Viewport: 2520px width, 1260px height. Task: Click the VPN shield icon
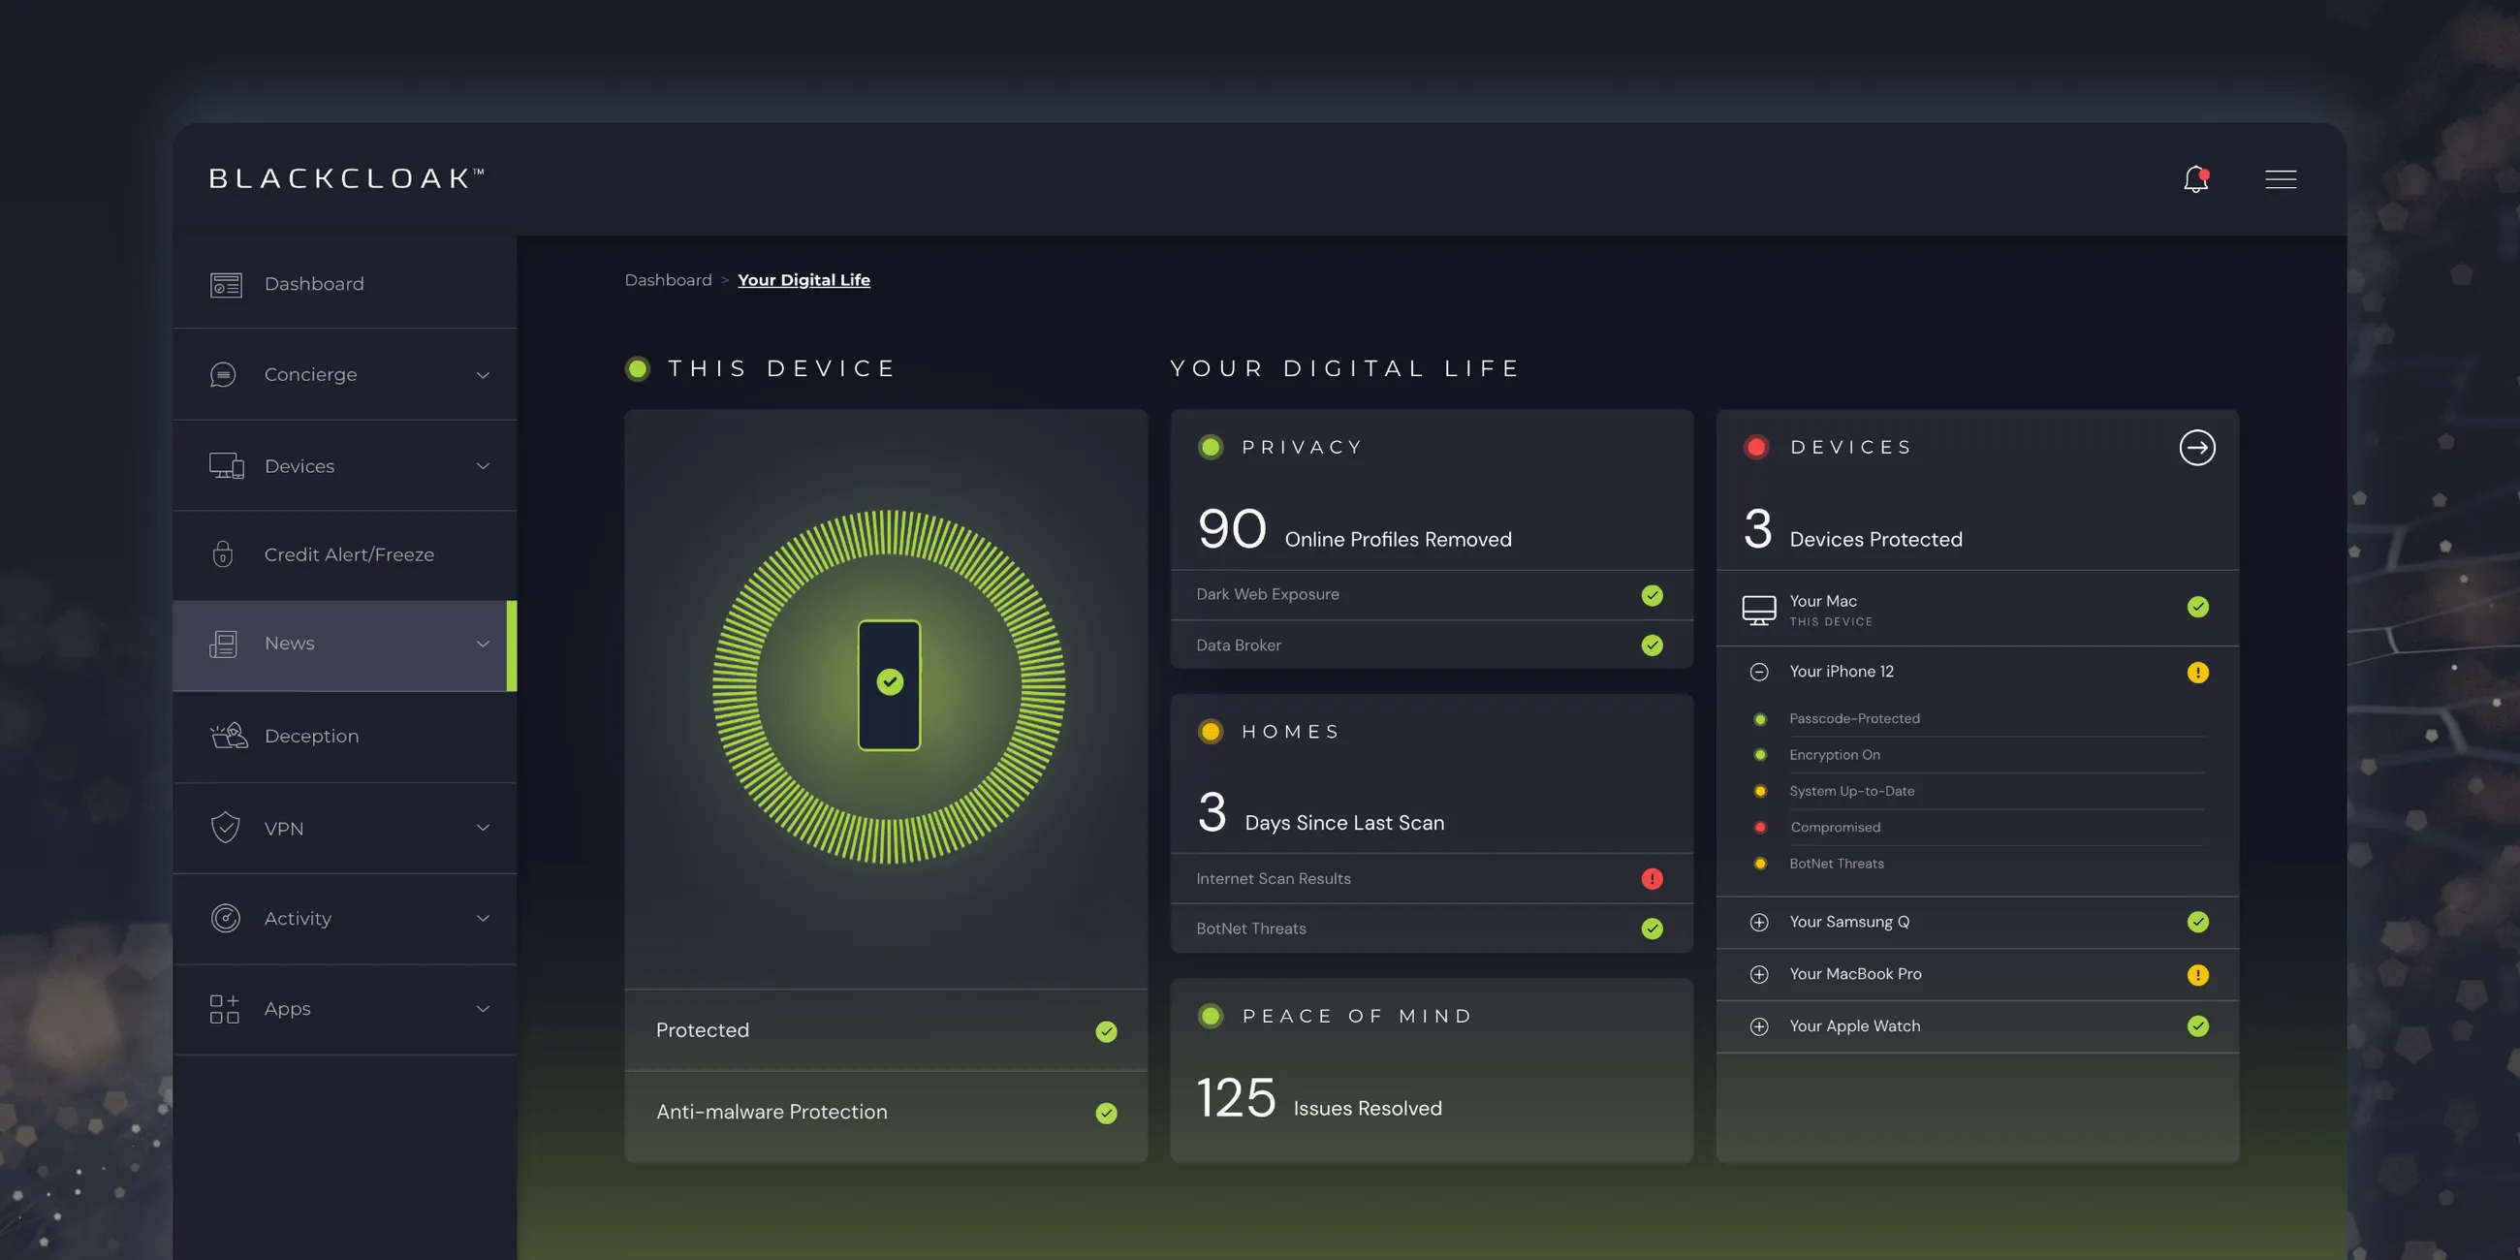click(x=225, y=828)
